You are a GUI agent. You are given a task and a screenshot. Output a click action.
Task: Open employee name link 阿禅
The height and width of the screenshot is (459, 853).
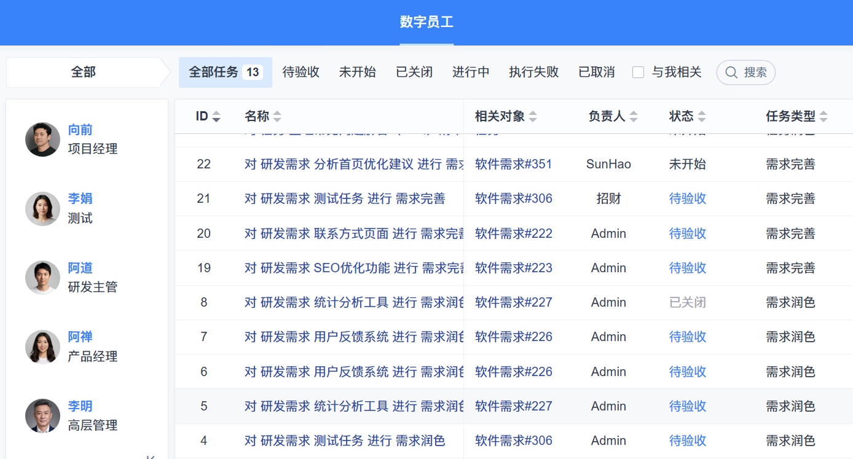pos(81,337)
